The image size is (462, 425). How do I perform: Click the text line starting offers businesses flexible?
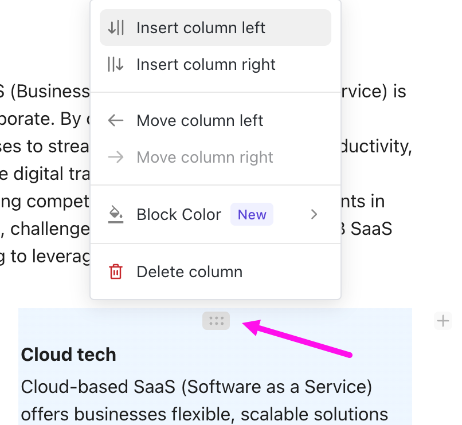(x=205, y=414)
